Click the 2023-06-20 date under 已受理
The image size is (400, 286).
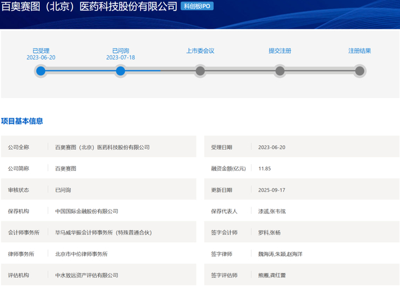tap(41, 57)
